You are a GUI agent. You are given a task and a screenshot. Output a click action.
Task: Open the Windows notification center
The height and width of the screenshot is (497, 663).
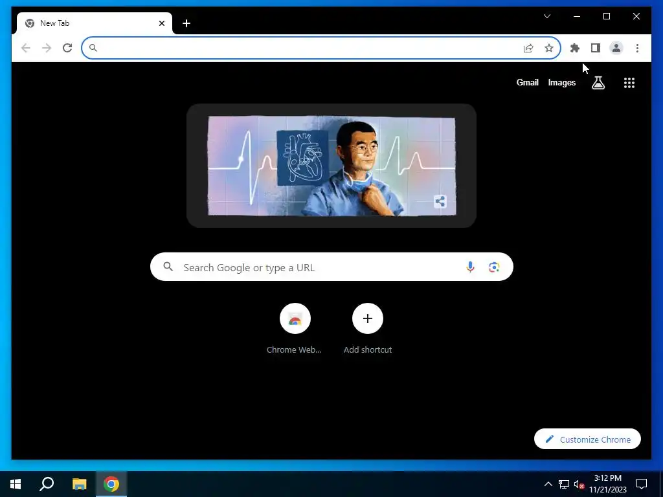tap(642, 484)
